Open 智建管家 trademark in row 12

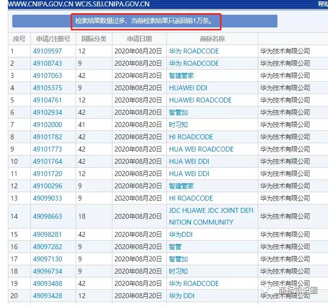click(181, 186)
